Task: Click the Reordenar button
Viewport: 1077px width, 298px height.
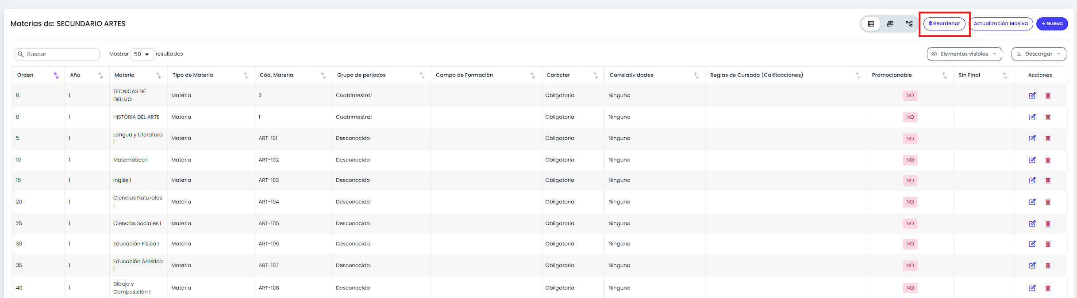Action: click(944, 24)
